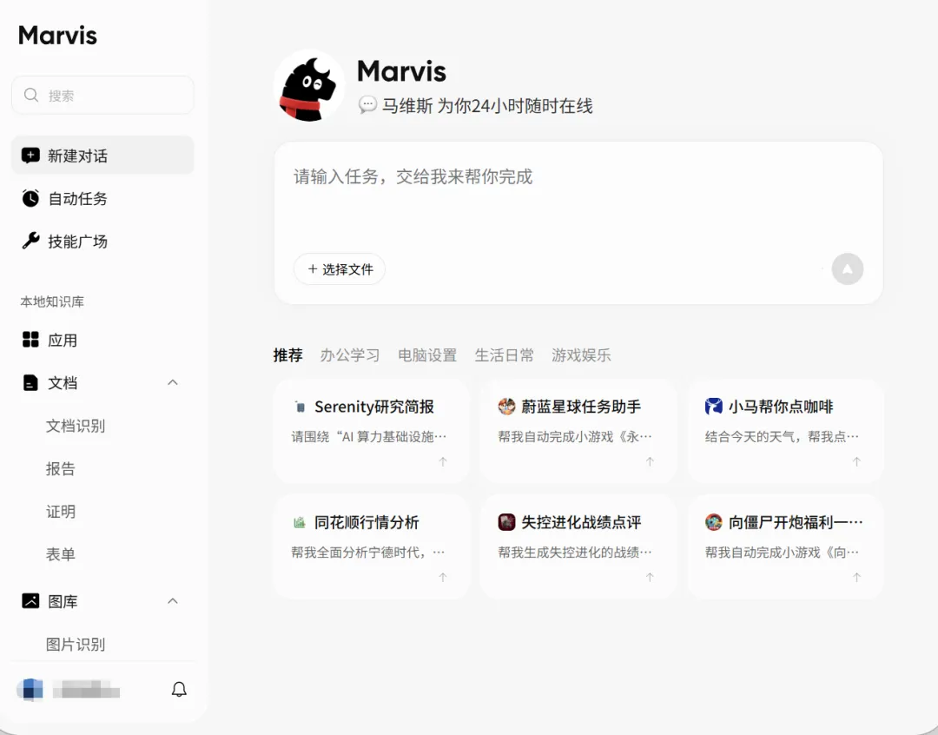This screenshot has height=735, width=938.
Task: Click the alarm clock icon for 自动任务
Action: pos(30,198)
